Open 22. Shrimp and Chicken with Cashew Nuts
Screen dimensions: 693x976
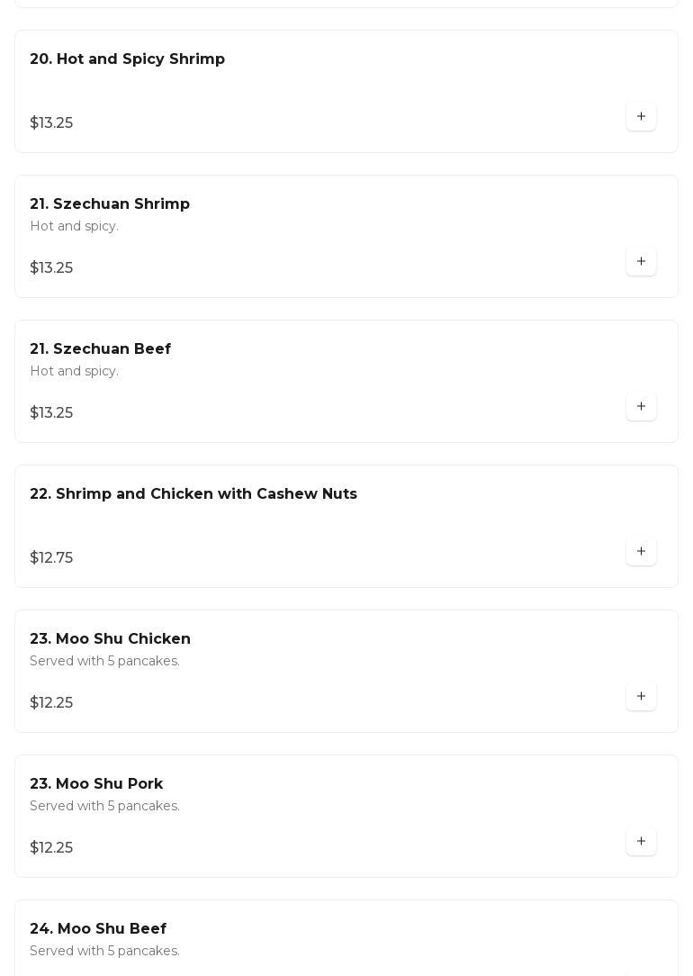193,494
